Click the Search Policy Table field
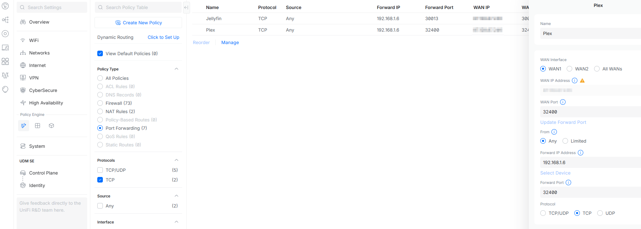641x229 pixels. pos(138,7)
